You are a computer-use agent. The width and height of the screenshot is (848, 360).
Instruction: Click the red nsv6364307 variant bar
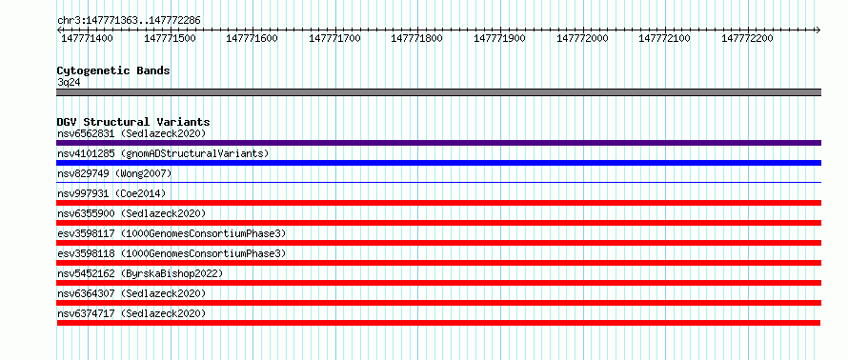pyautogui.click(x=438, y=303)
